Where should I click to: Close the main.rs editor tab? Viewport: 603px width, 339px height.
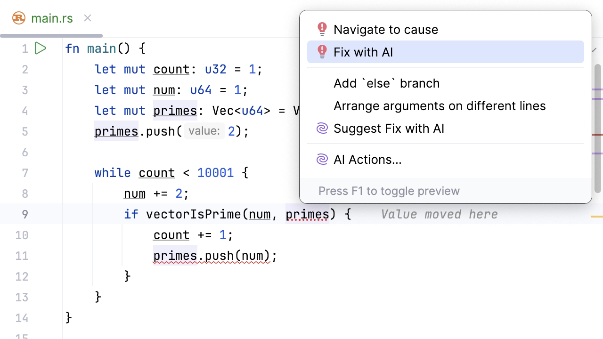click(88, 18)
